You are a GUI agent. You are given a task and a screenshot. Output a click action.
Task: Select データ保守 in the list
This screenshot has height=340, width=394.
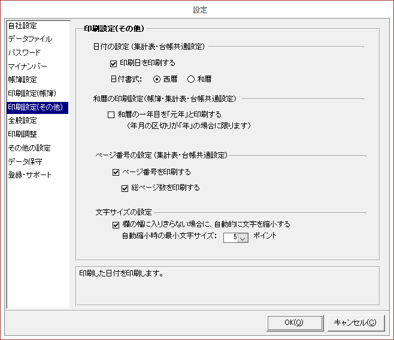point(25,161)
